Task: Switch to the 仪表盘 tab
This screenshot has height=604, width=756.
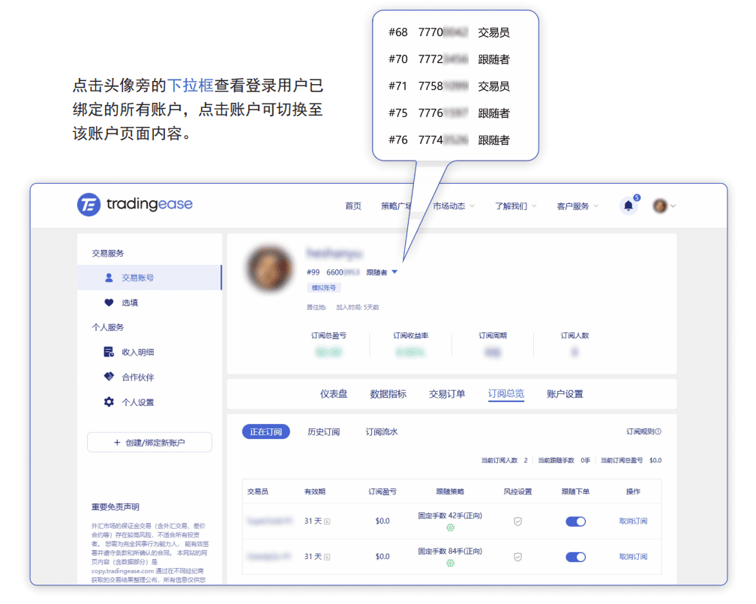Action: [x=334, y=394]
